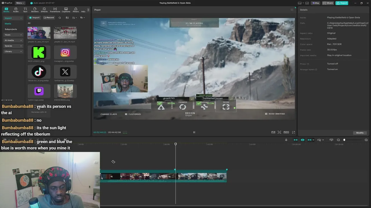371x208 pixels.
Task: Select the video clip on timeline
Action: point(163,176)
